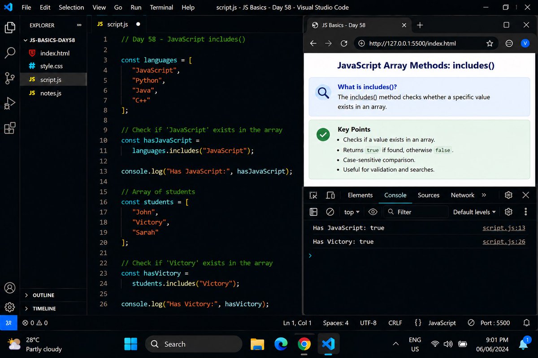Create a live expression with the eye icon
Viewport: 538px width, 358px height.
(x=373, y=212)
